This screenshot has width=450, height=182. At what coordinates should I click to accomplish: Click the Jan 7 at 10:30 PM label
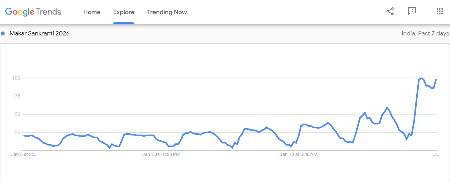161,154
